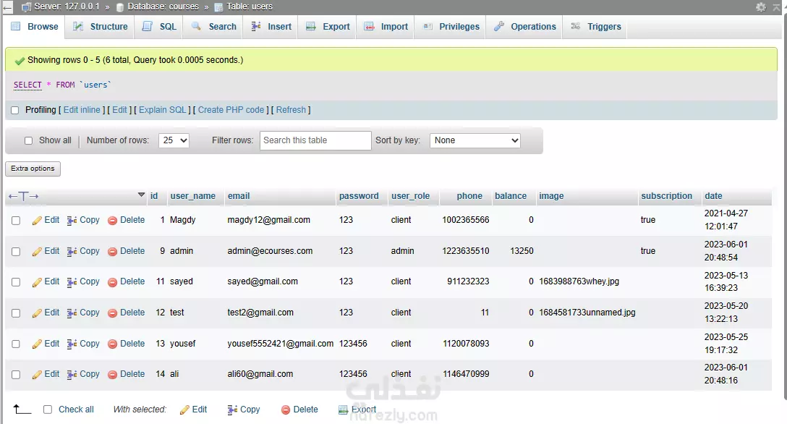Click the Search this table filter field
Image resolution: width=787 pixels, height=424 pixels.
pos(315,140)
